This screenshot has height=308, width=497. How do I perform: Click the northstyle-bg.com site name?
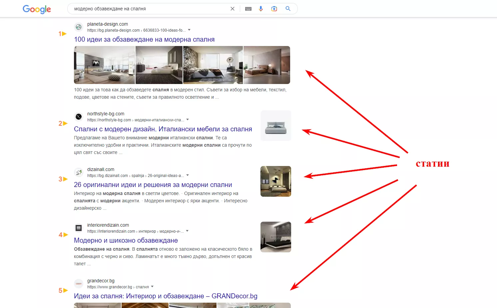pos(106,114)
